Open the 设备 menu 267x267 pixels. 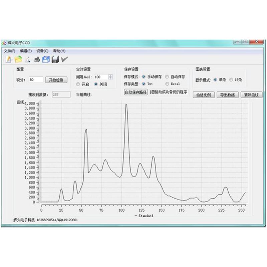point(43,51)
